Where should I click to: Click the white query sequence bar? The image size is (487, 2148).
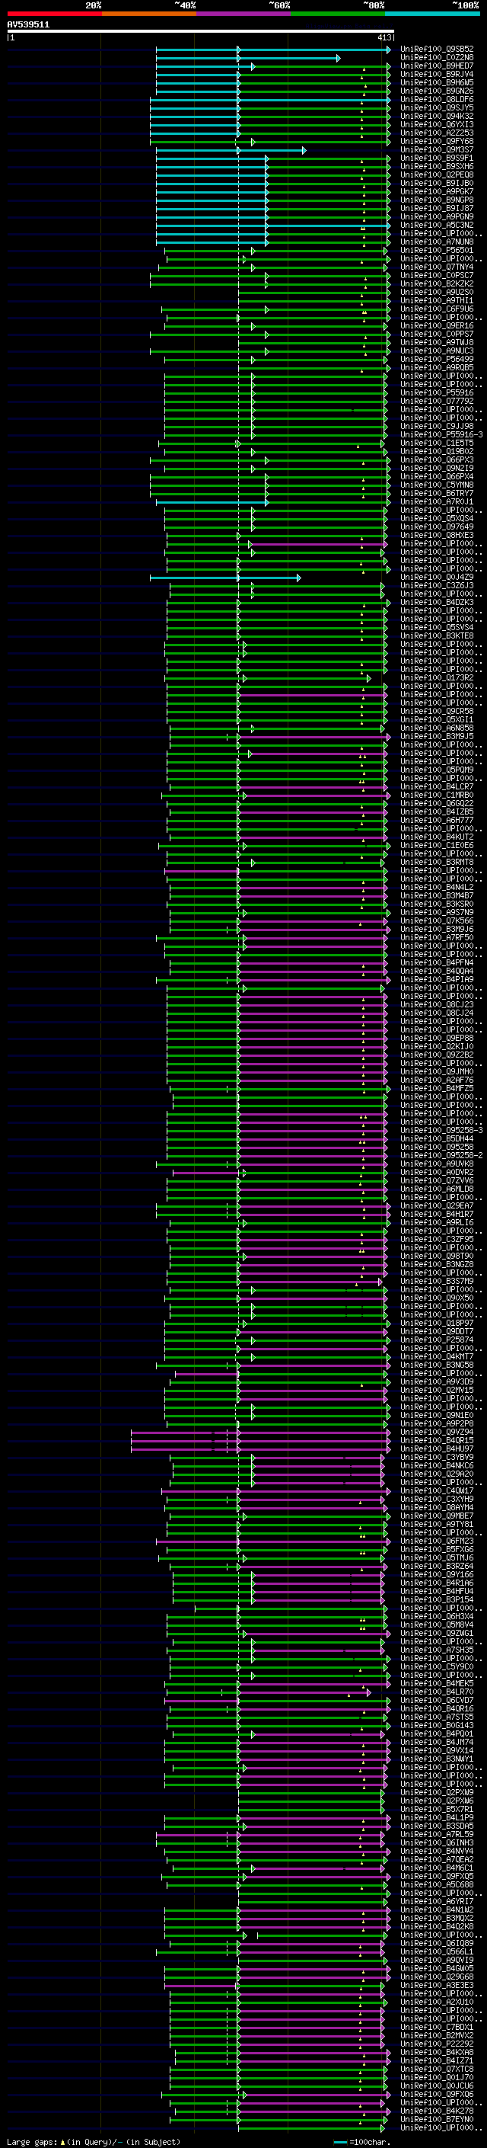pyautogui.click(x=201, y=32)
